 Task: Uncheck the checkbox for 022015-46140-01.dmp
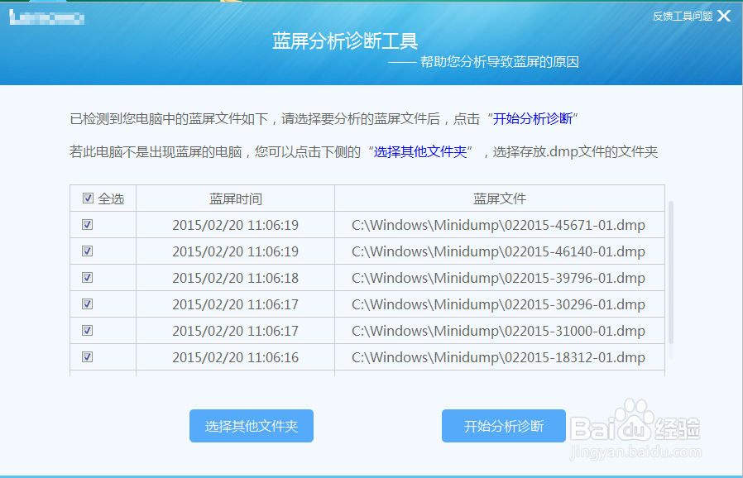point(87,251)
